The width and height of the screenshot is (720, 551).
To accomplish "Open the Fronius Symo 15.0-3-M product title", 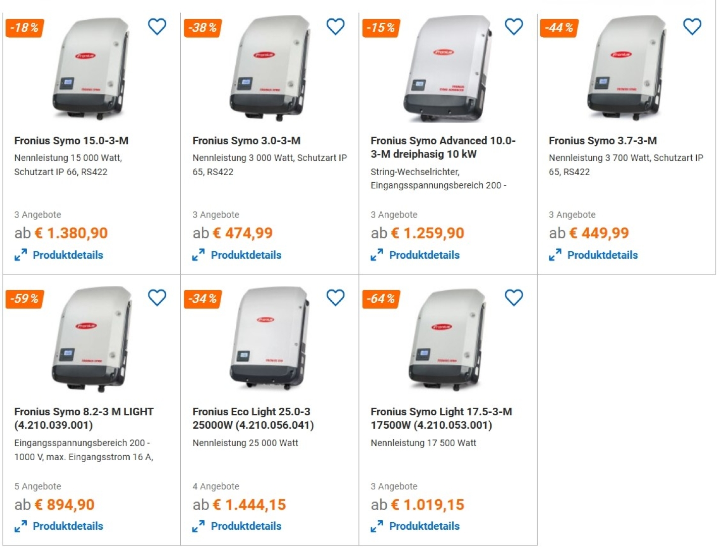I will (71, 141).
